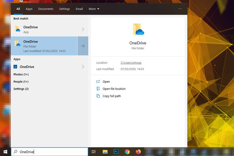Switch to the Settings search tab
This screenshot has width=234, height=156.
point(64,9)
